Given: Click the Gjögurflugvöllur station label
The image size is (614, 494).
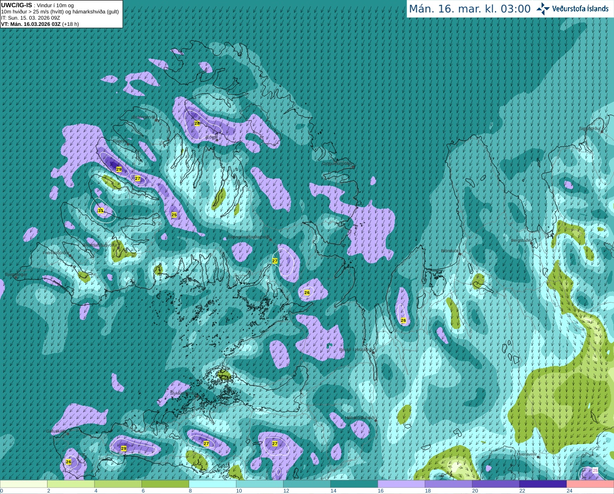Looking at the screenshot, I should tap(338, 164).
